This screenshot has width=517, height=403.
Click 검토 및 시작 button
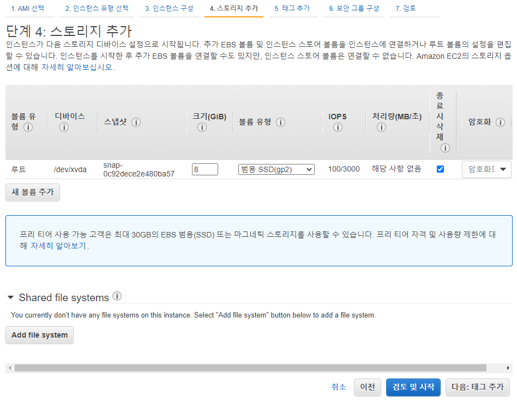(x=413, y=387)
